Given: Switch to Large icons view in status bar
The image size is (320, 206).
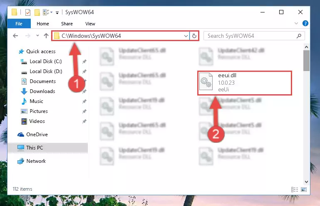Looking at the screenshot, I should (304, 190).
